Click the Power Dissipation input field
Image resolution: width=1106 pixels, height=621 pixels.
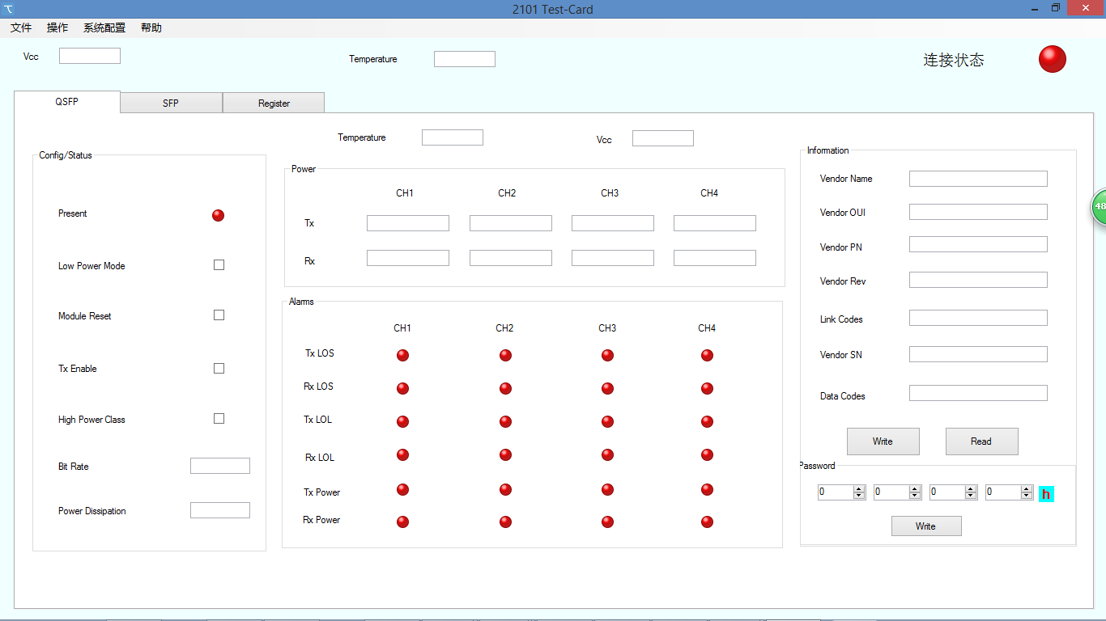tap(220, 510)
